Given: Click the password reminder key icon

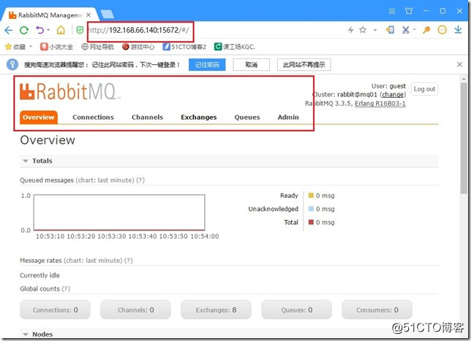Looking at the screenshot, I should (12, 64).
